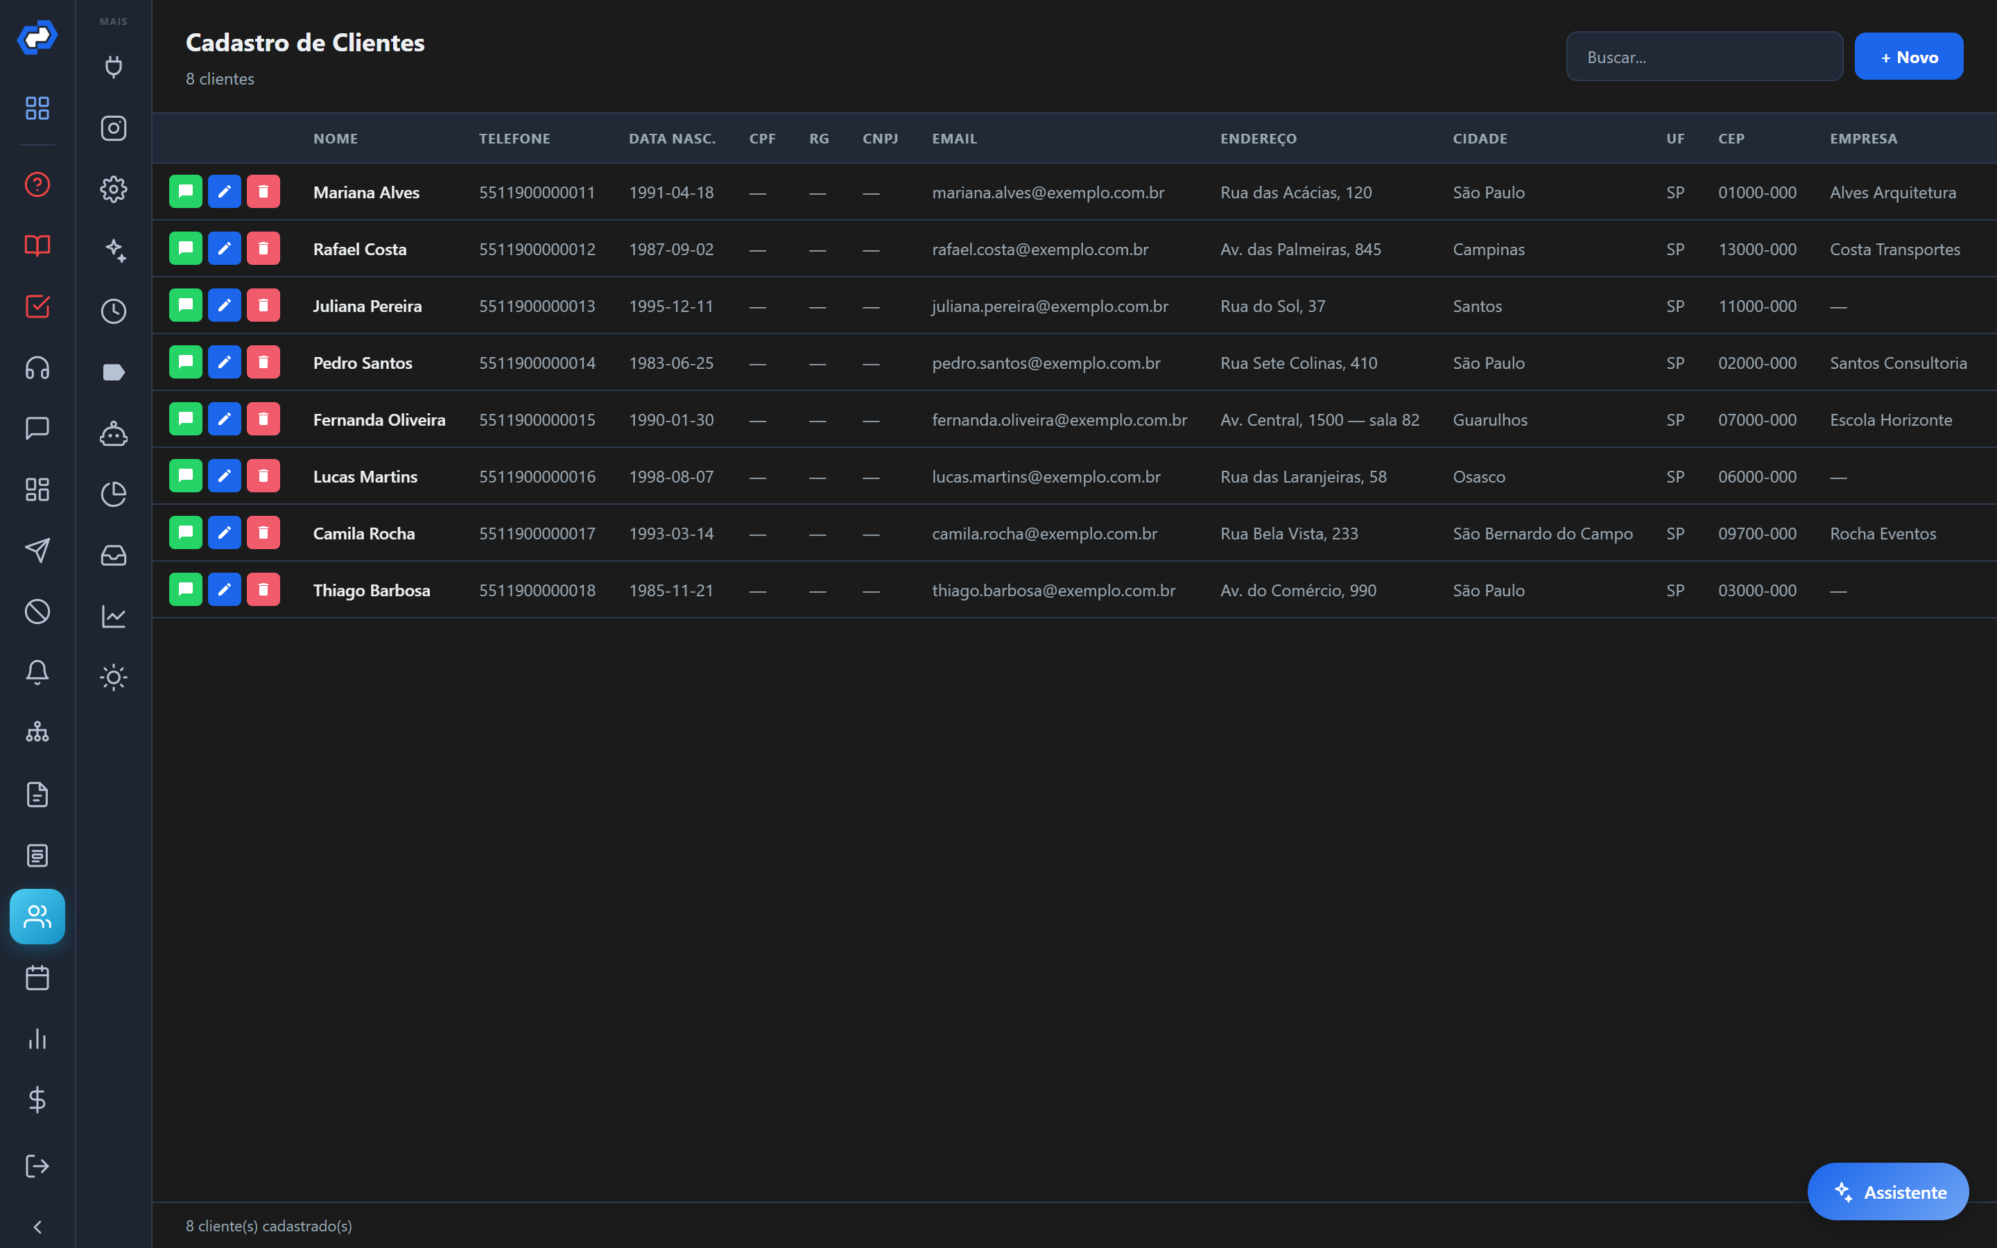Edit the Rafael Costa client record
1997x1248 pixels.
click(225, 248)
